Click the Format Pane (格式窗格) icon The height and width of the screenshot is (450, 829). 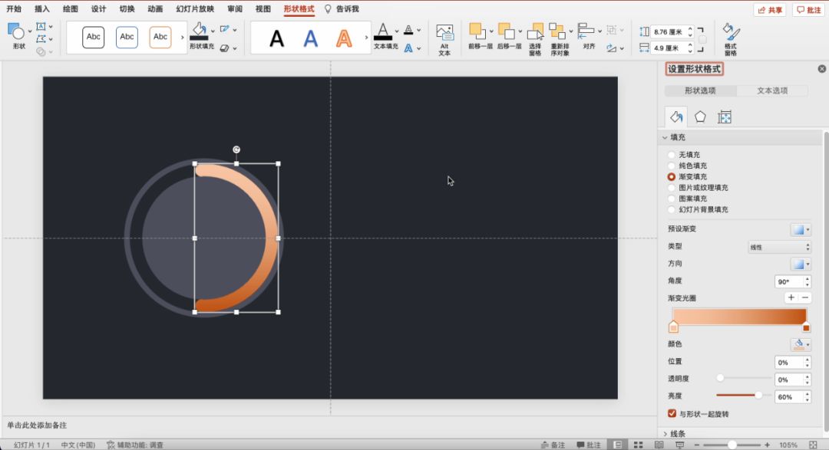730,33
